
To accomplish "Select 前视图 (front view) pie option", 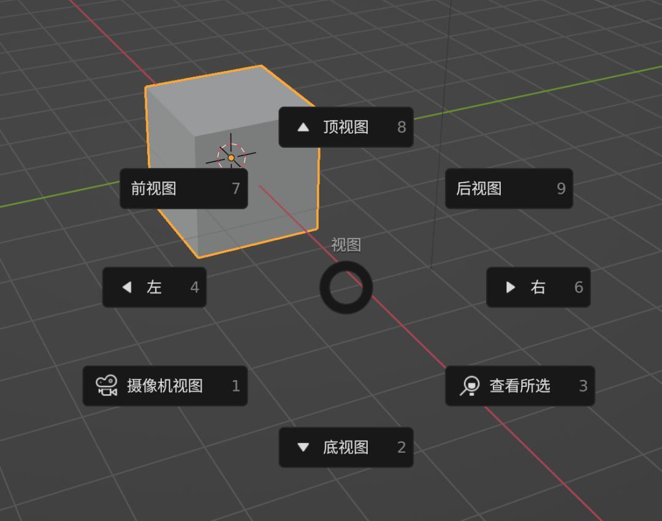I will 184,188.
